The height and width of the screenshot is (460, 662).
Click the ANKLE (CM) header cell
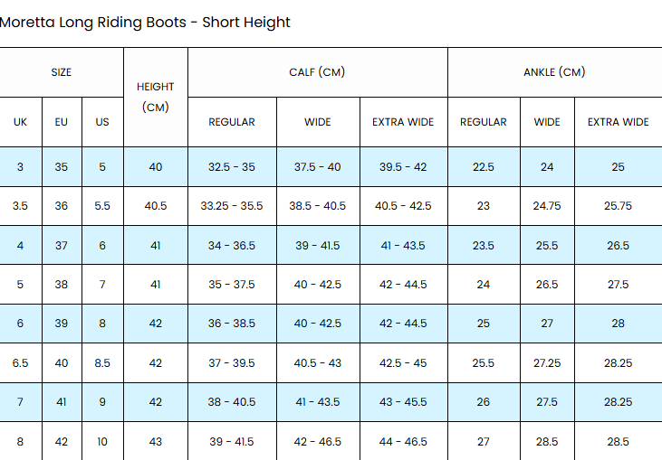[554, 72]
